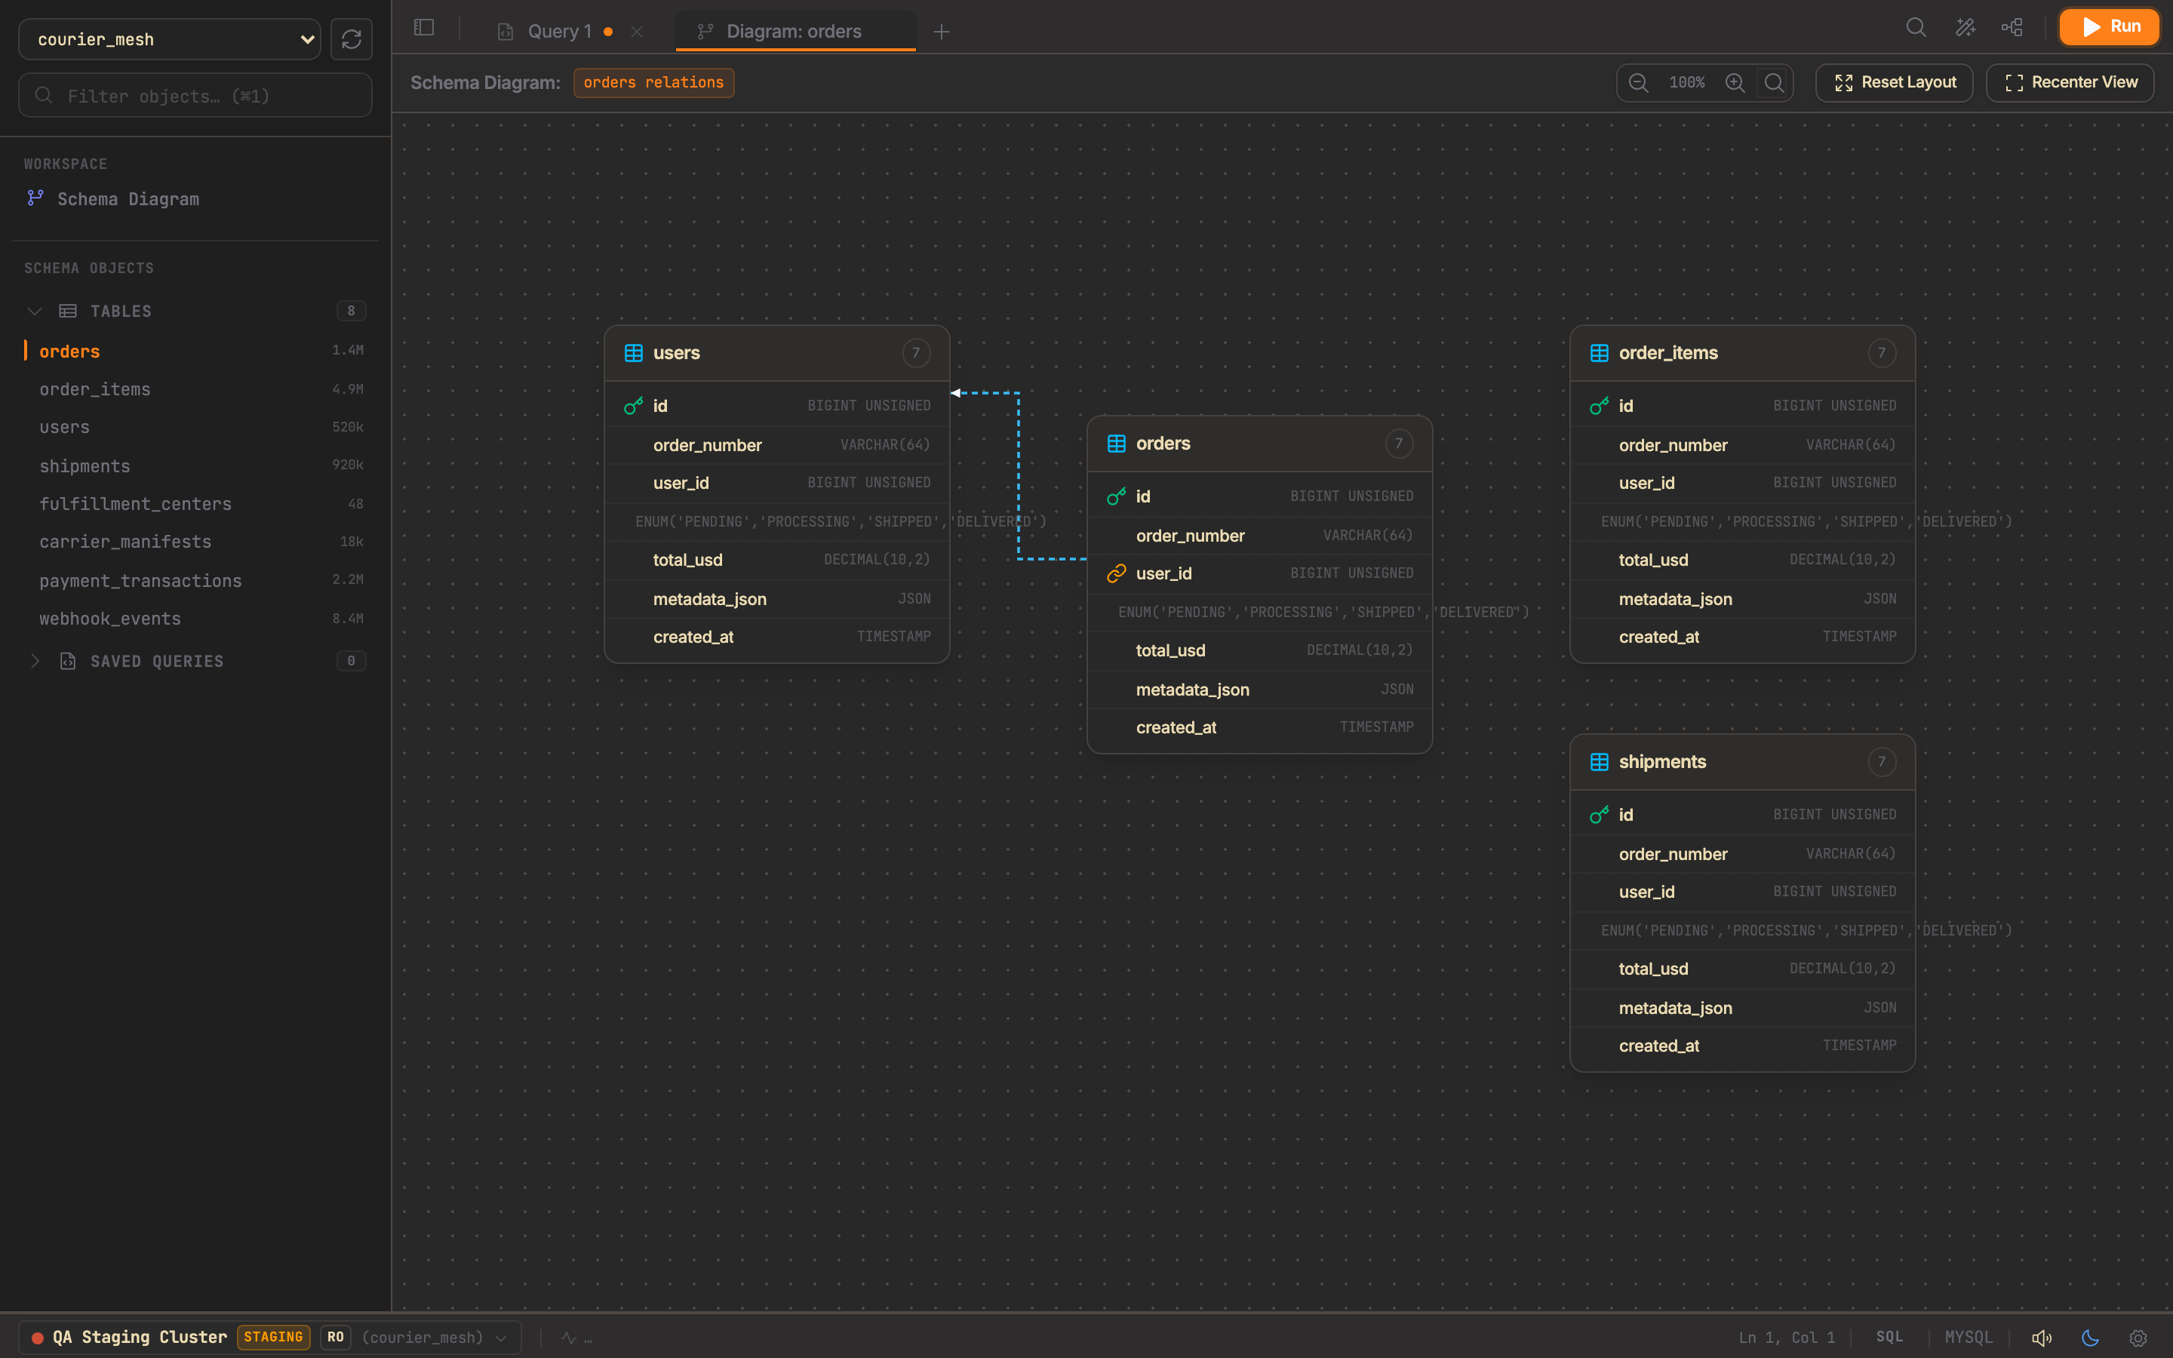Zoom out the diagram
2173x1358 pixels.
[1639, 83]
